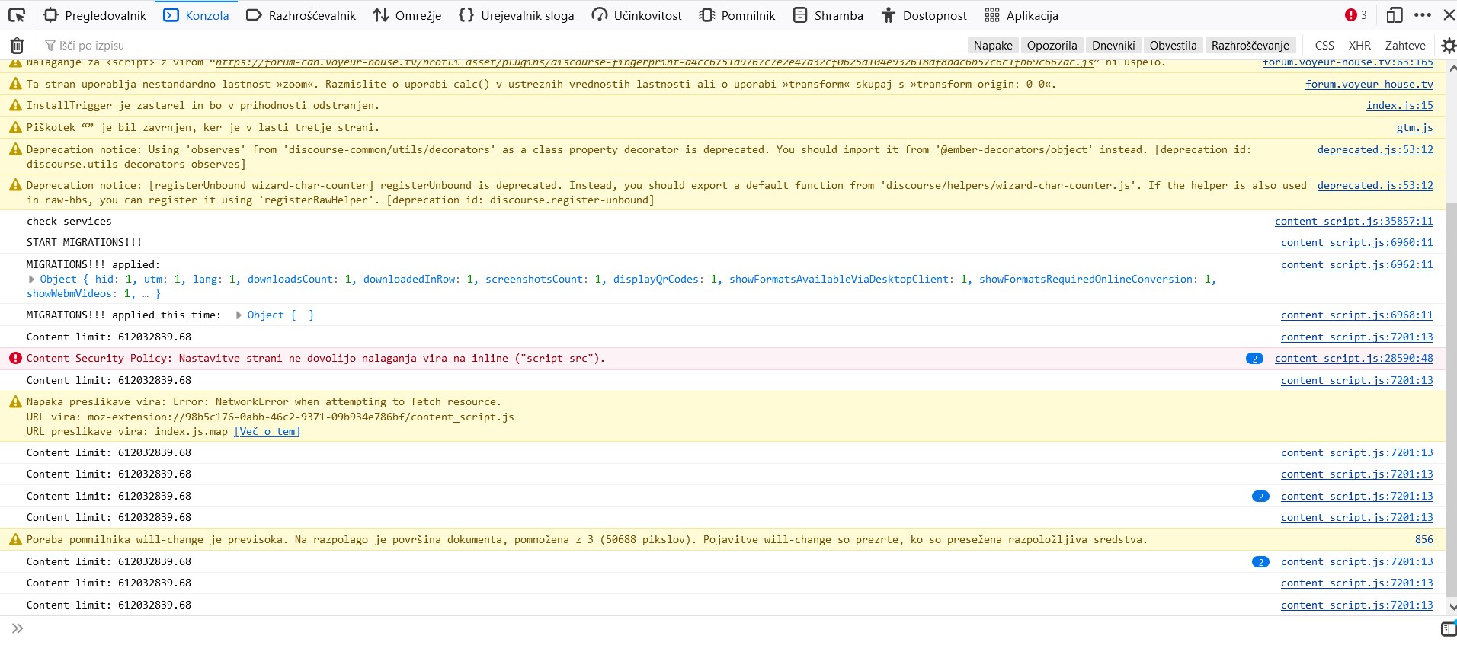Open the Razhroščevalnik tab
This screenshot has width=1457, height=655.
(301, 15)
